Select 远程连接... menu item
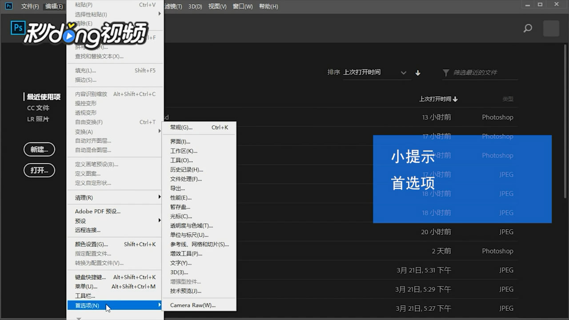The height and width of the screenshot is (320, 569). [x=115, y=230]
